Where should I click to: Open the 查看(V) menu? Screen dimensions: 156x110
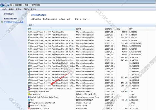19,9
